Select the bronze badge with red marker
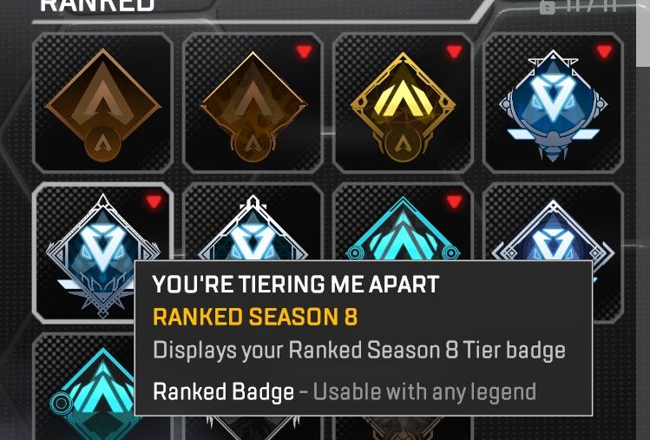The height and width of the screenshot is (440, 650). pos(253,102)
